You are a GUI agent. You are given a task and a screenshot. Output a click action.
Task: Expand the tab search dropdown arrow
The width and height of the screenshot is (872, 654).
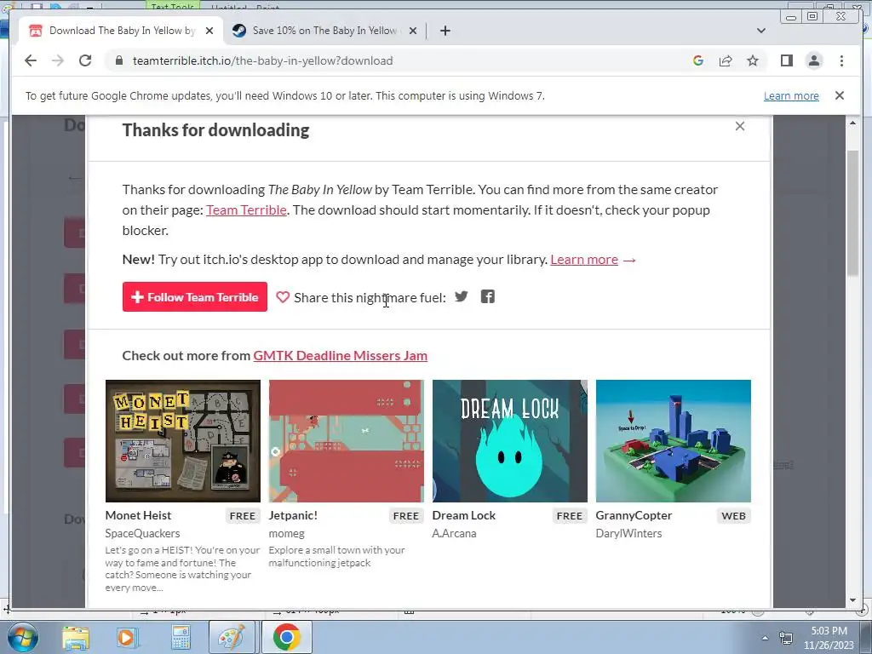point(760,31)
